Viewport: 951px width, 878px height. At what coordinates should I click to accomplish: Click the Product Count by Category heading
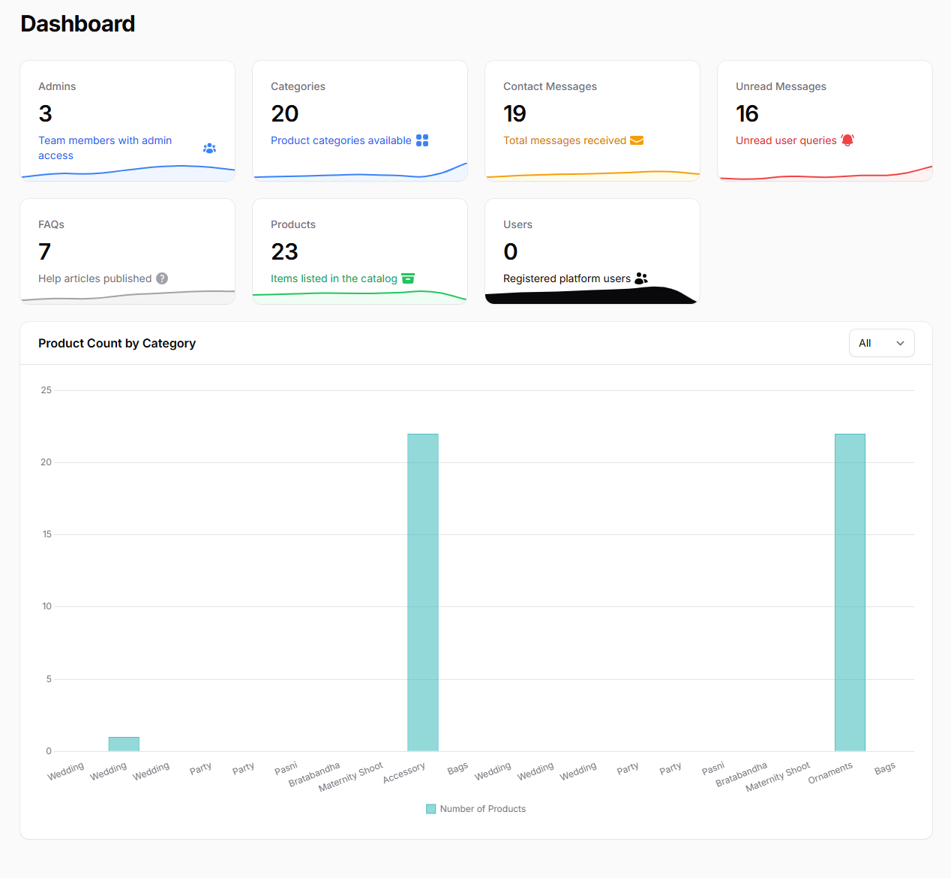tap(117, 343)
